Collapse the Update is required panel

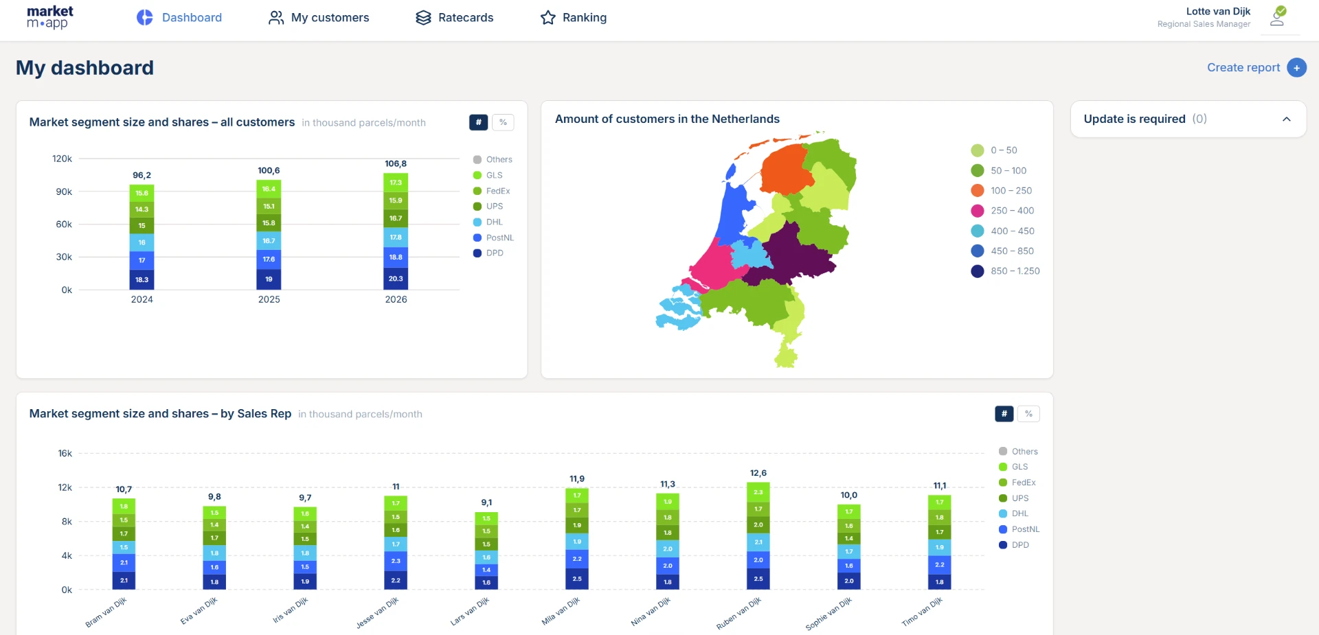pyautogui.click(x=1286, y=119)
